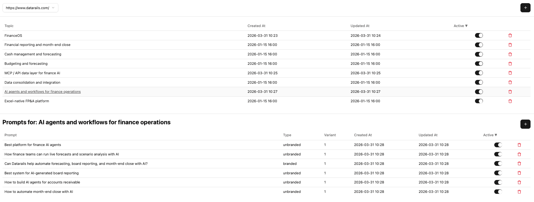Delete the MCP / API data layer topic
534x202 pixels.
pyautogui.click(x=510, y=73)
